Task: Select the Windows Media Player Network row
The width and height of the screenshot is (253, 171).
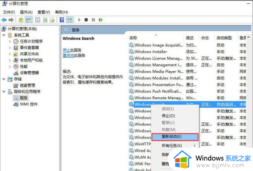Action: (x=187, y=71)
